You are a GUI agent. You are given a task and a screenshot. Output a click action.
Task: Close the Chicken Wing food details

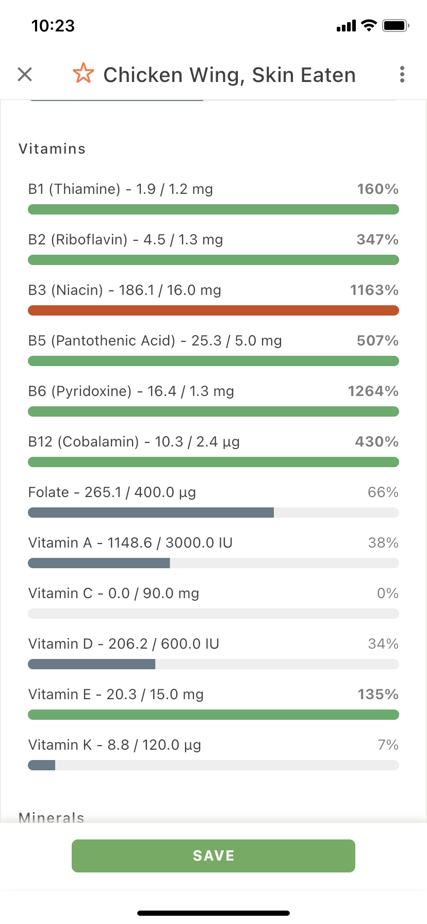click(x=25, y=74)
